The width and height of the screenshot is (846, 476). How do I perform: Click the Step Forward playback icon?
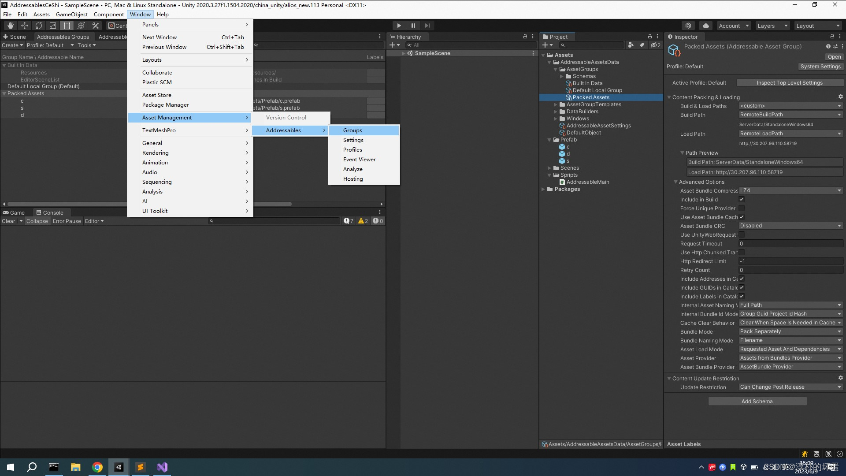point(427,25)
